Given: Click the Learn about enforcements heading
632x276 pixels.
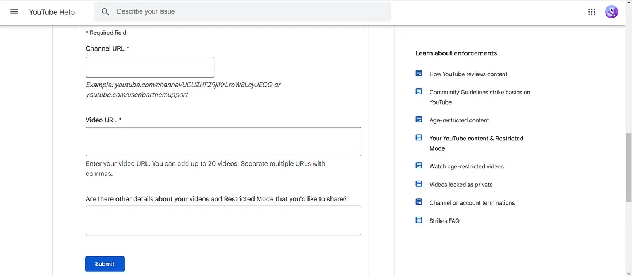Looking at the screenshot, I should (x=456, y=53).
